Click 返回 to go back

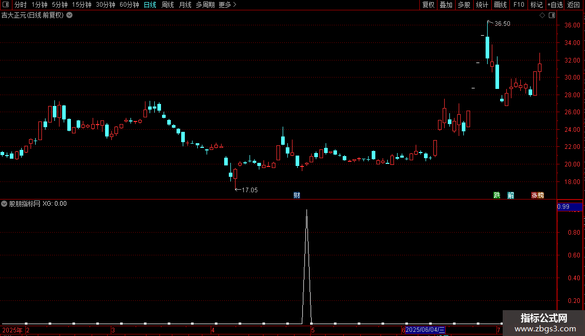[x=574, y=5]
